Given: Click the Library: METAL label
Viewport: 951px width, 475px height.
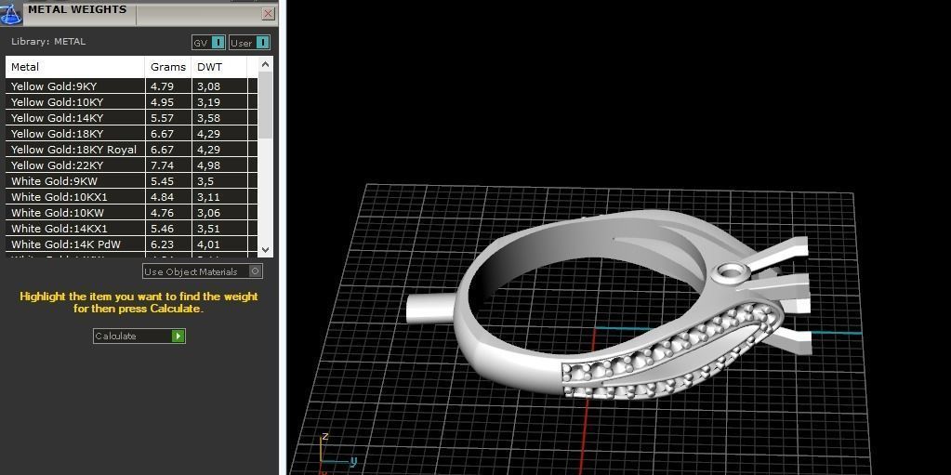Looking at the screenshot, I should point(48,42).
